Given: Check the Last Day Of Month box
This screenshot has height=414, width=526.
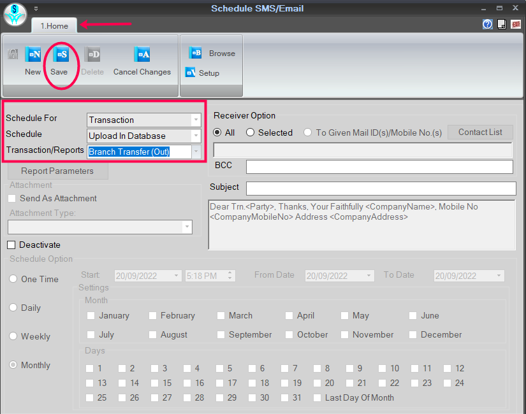Looking at the screenshot, I should [x=317, y=397].
